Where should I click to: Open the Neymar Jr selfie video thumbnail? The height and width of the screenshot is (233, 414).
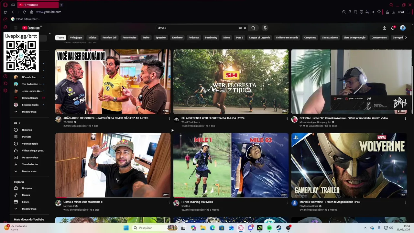113,165
